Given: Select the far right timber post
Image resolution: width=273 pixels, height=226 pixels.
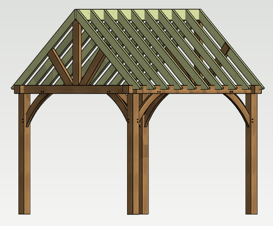Looking at the screenshot, I should click(x=251, y=154).
